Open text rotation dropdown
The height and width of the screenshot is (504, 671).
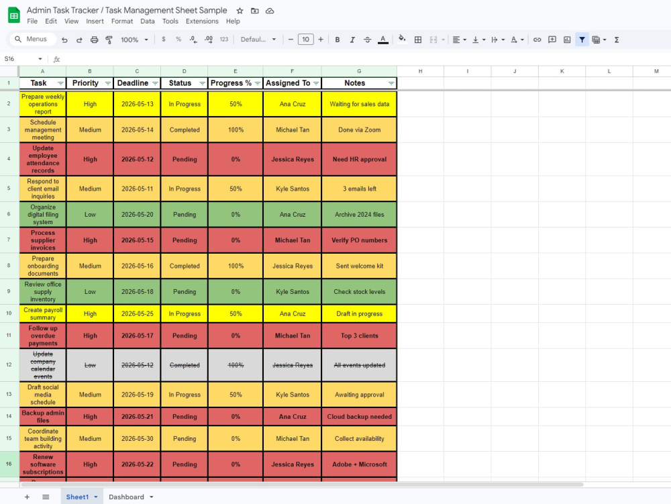517,40
